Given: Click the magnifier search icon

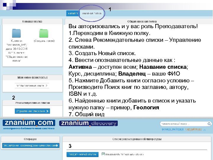Looking at the screenshot, I should point(209,124).
